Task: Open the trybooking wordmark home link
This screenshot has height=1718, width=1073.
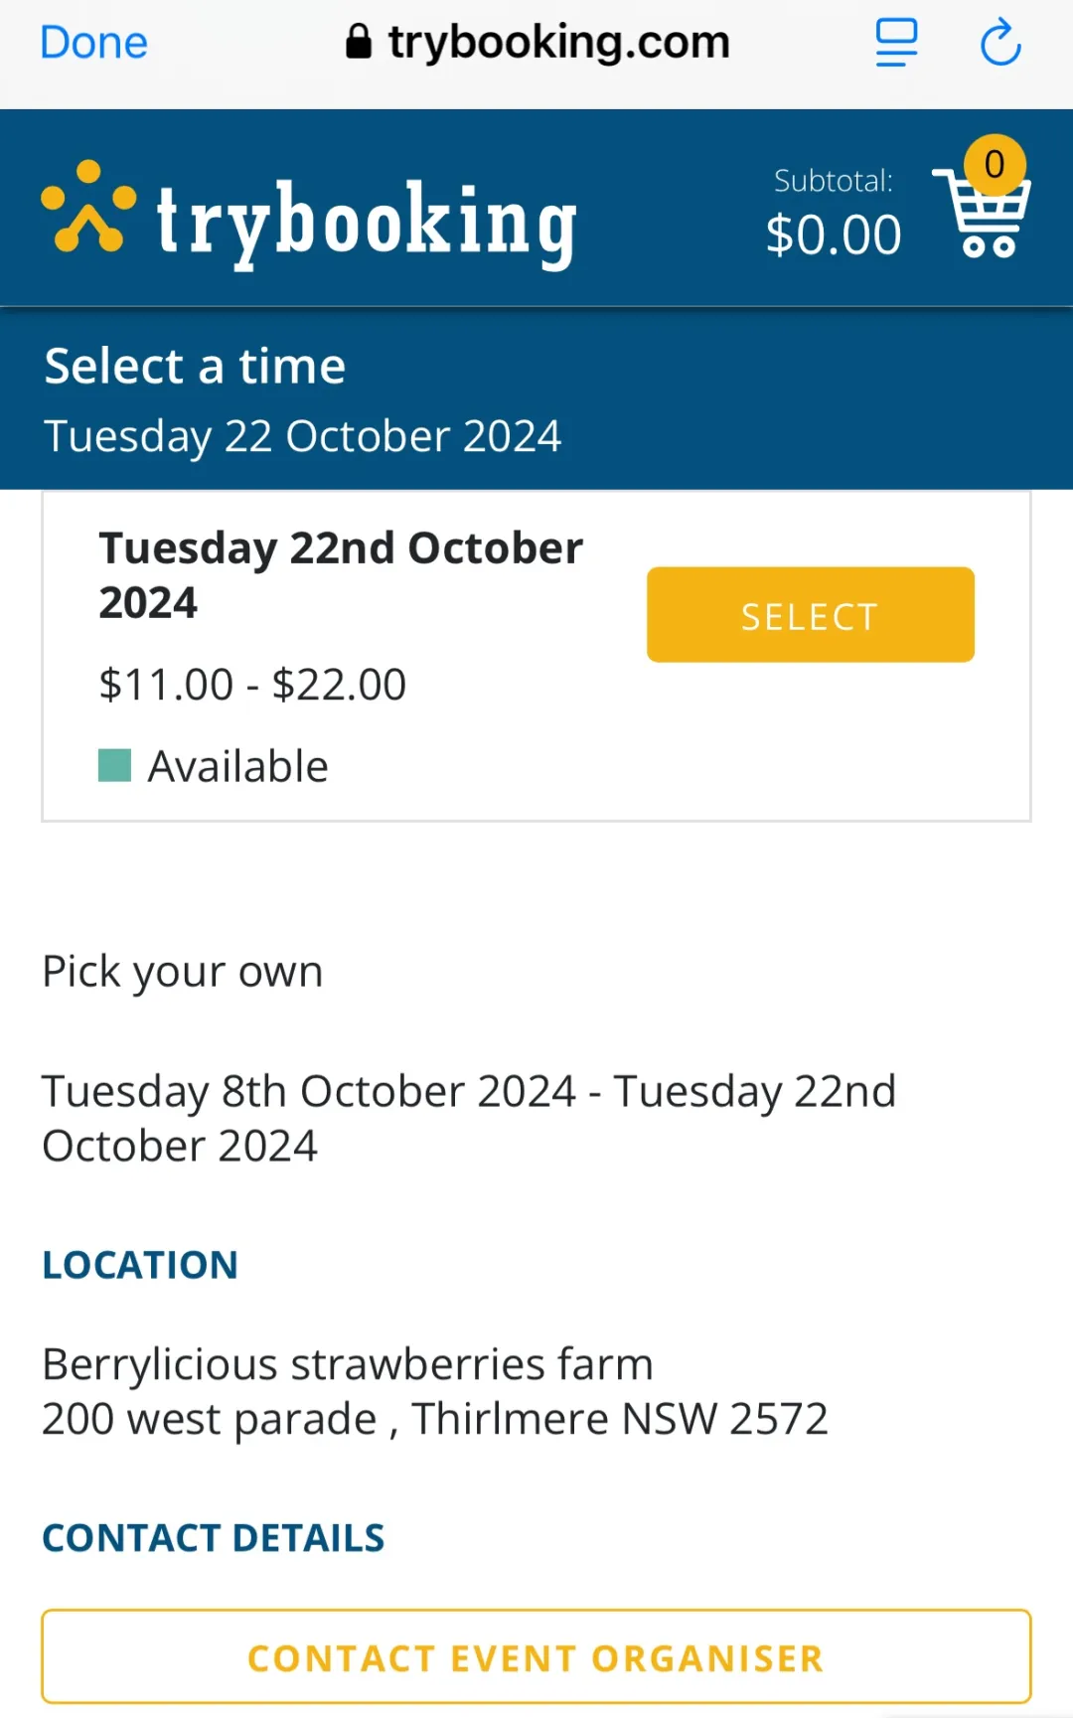Action: coord(367,223)
